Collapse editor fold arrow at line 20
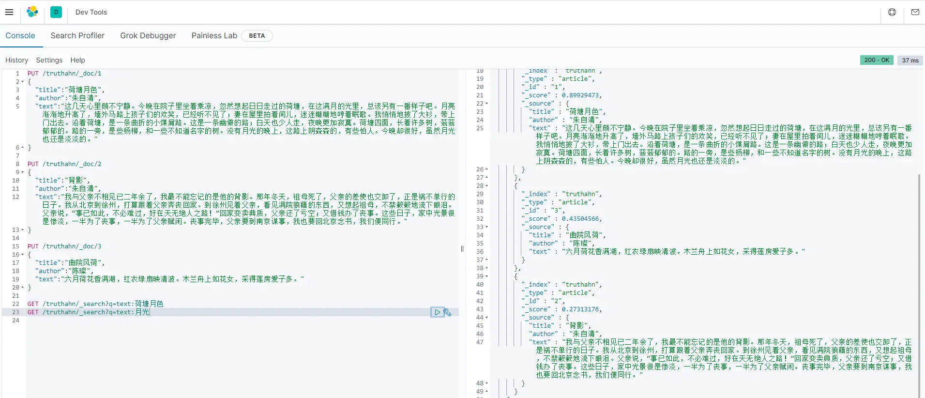The width and height of the screenshot is (925, 398). [x=23, y=288]
